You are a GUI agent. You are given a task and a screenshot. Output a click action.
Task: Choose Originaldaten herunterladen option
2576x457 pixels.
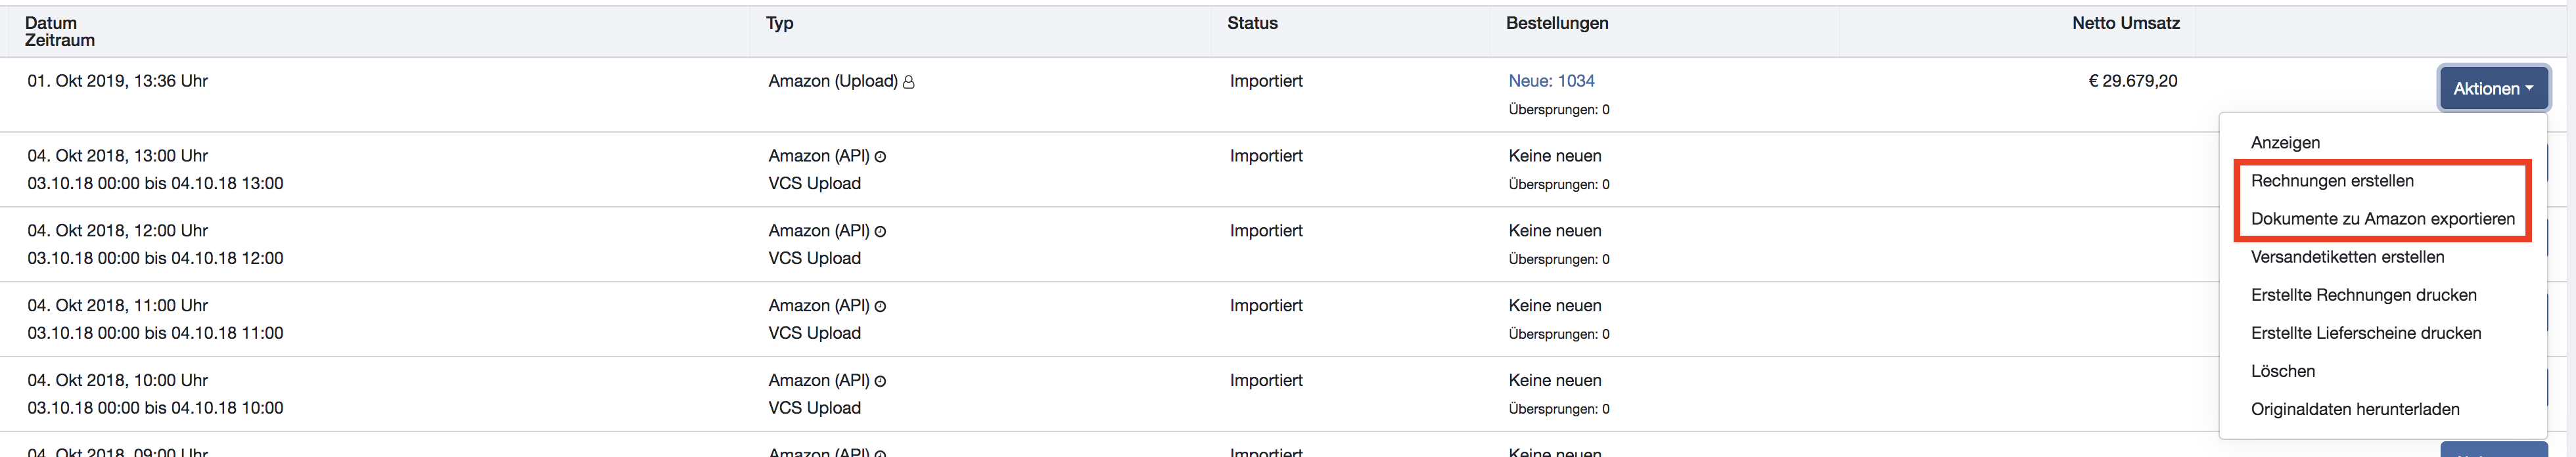tap(2355, 409)
